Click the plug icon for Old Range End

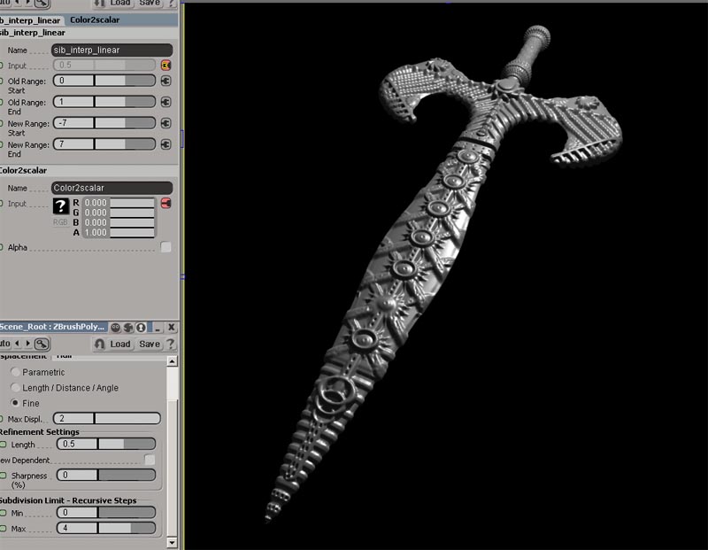coord(165,102)
